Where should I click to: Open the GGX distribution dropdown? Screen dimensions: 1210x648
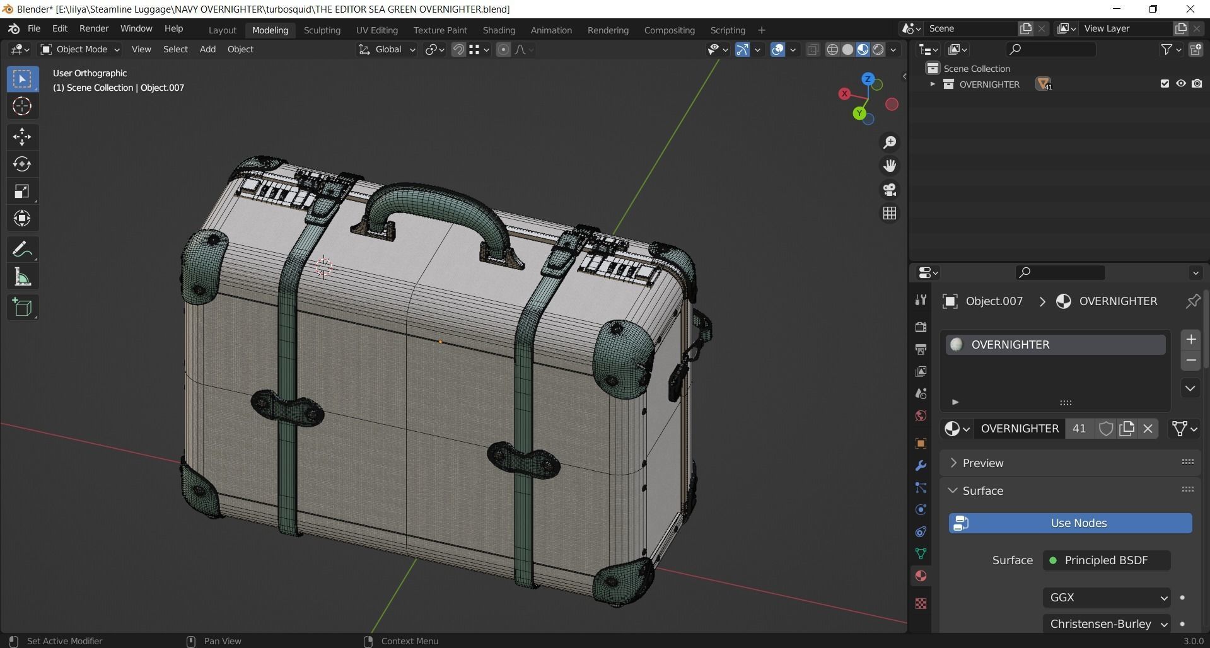tap(1107, 597)
